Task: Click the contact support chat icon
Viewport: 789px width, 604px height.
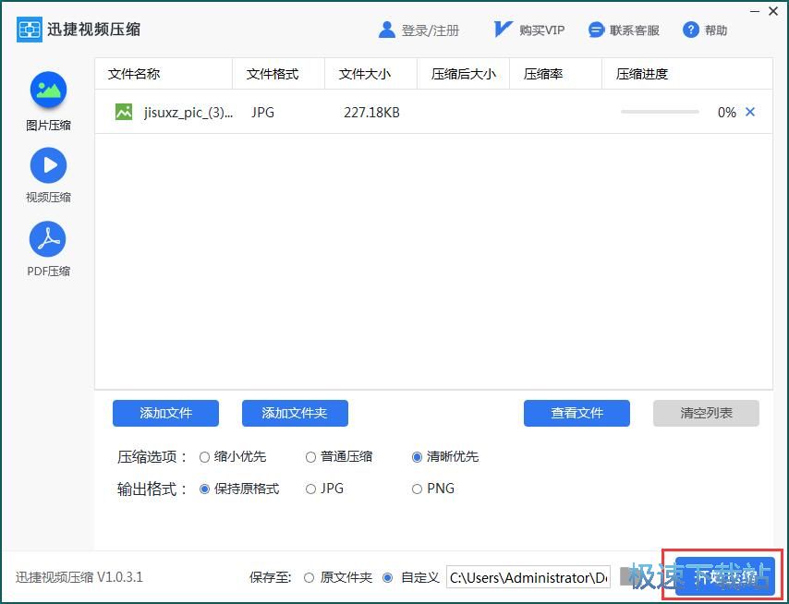Action: [596, 30]
